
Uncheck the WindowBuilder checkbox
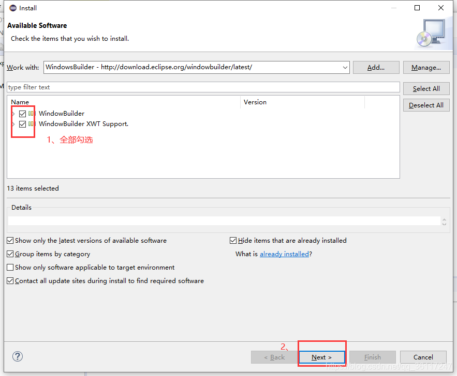coord(22,114)
